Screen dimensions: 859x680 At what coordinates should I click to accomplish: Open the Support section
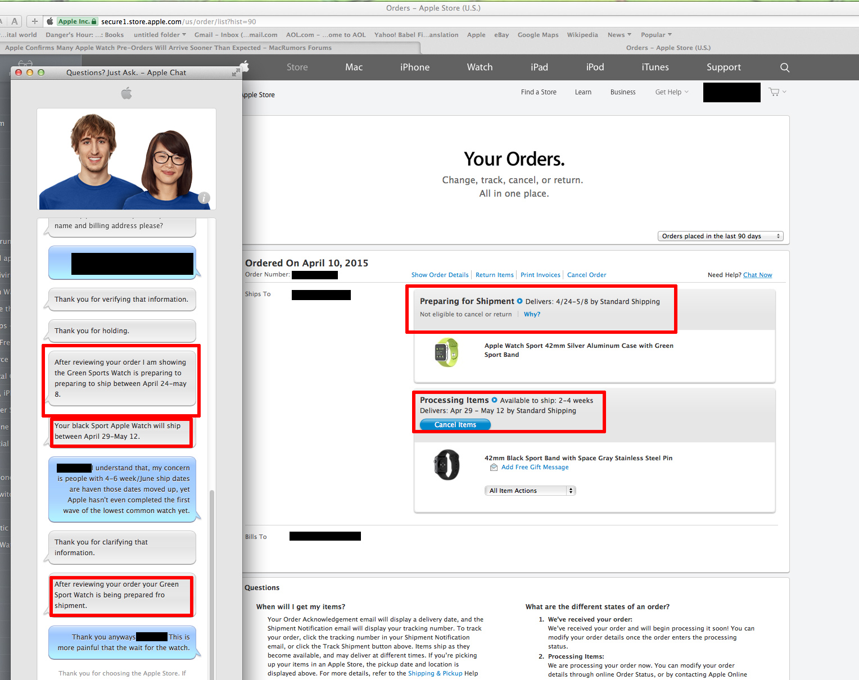(724, 67)
